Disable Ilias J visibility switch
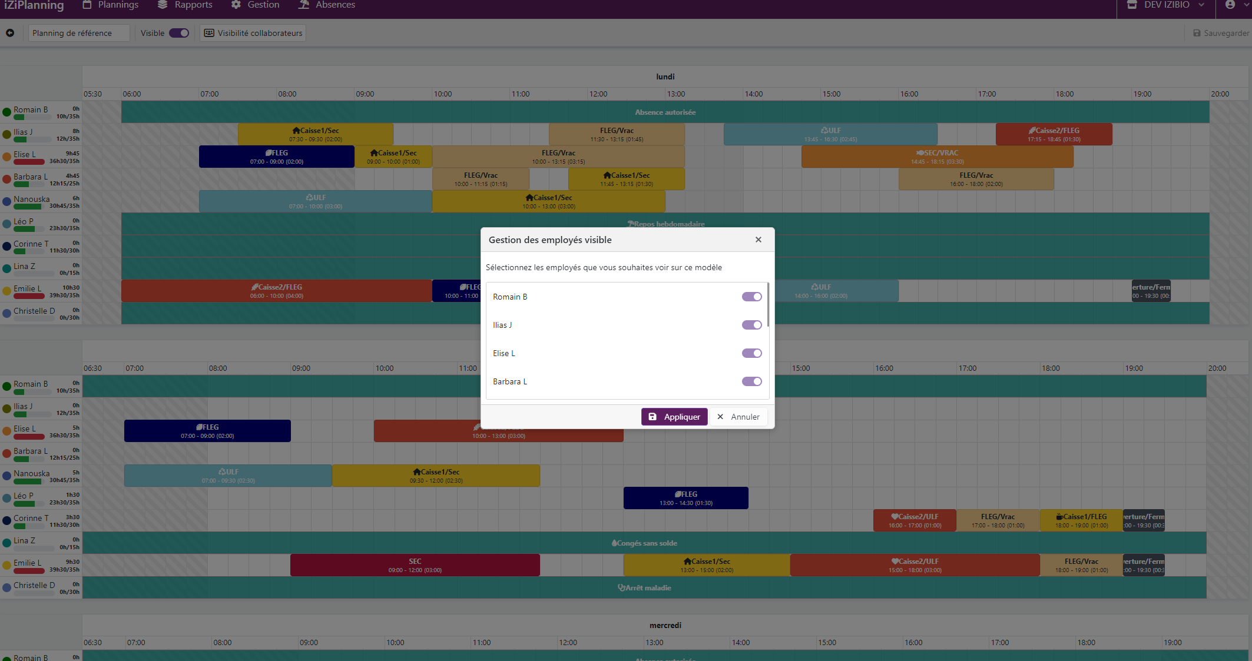The image size is (1252, 661). [751, 325]
